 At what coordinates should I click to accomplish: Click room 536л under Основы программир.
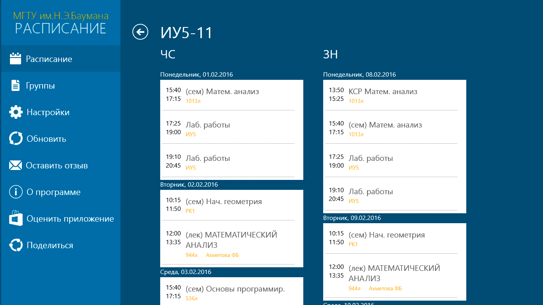(192, 299)
